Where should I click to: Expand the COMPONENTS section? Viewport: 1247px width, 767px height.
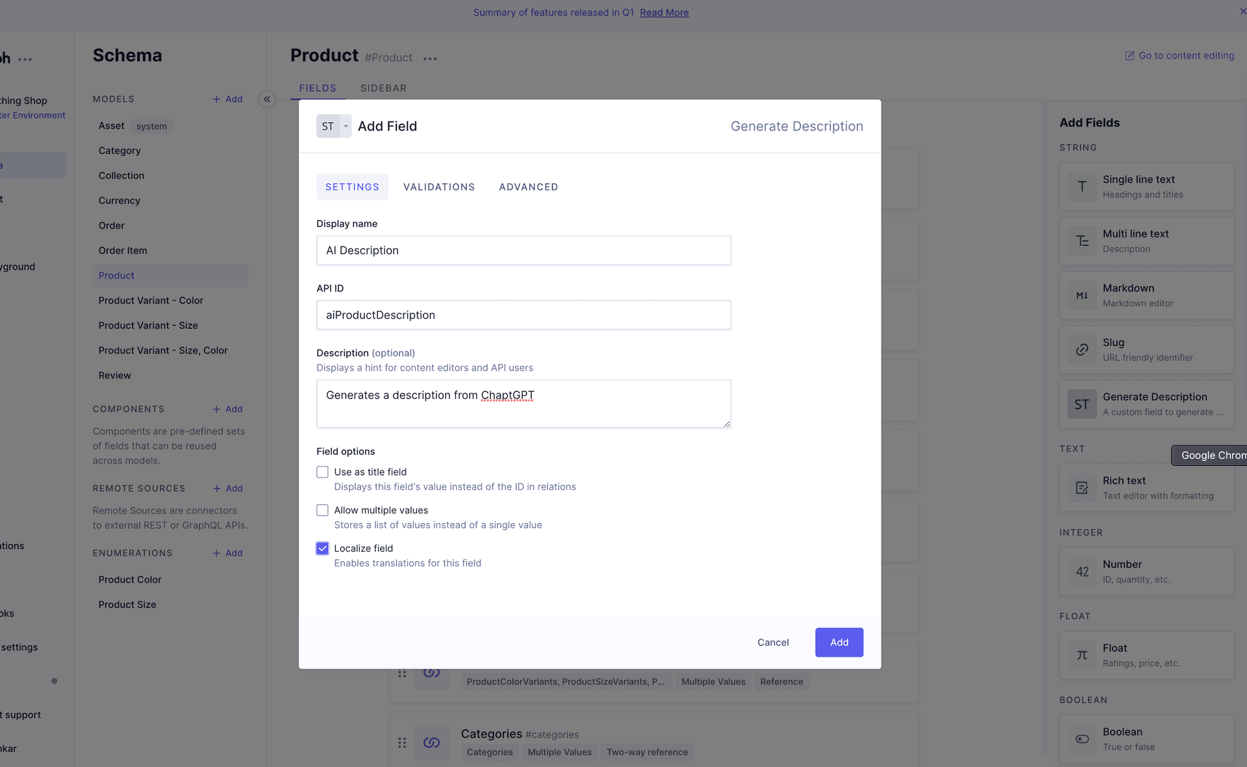pos(128,408)
